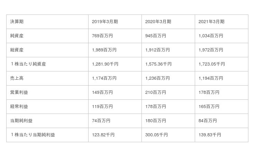The height and width of the screenshot is (156, 256).
Task: Select the 149百万円 operating profit cell
Action: pyautogui.click(x=102, y=92)
